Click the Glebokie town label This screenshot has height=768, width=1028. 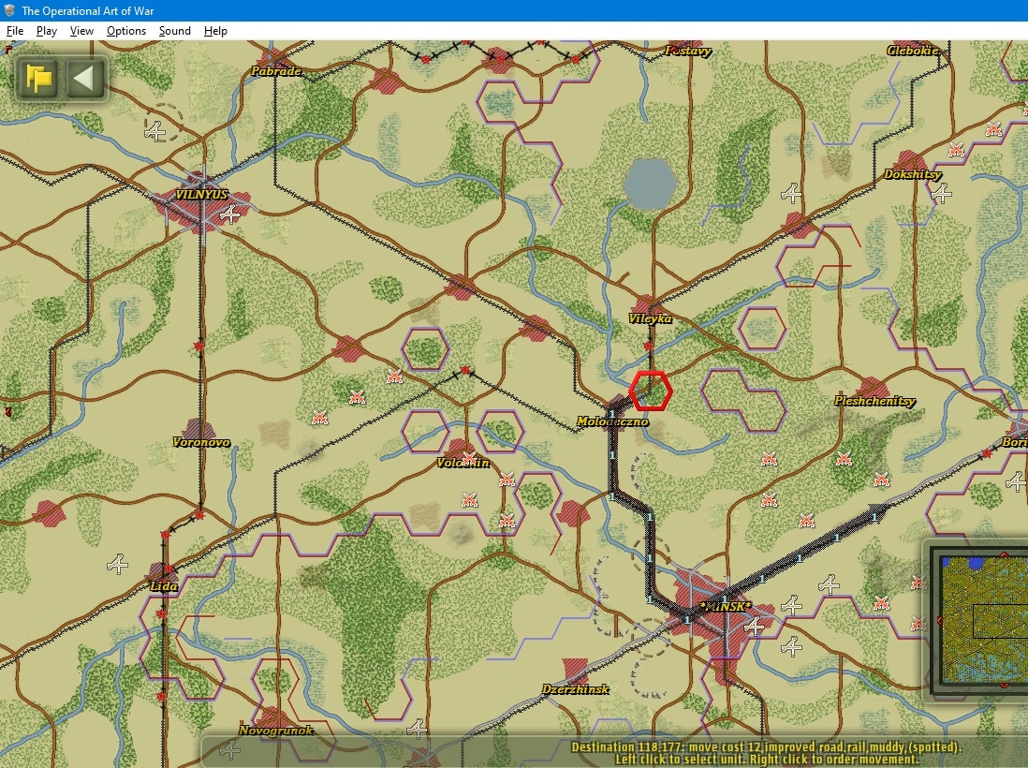pos(913,51)
